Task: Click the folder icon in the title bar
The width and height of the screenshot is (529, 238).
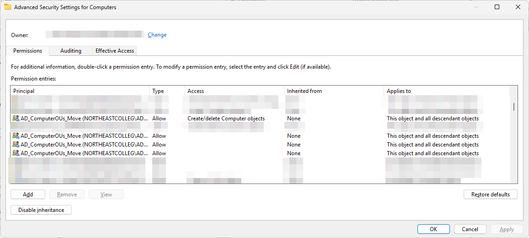Action: point(8,7)
